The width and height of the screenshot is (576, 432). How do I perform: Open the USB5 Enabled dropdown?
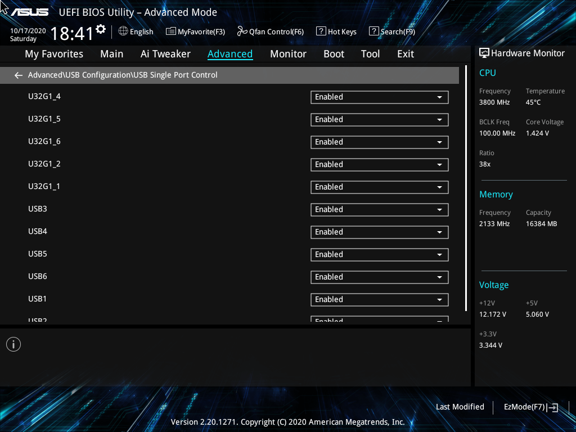point(380,255)
